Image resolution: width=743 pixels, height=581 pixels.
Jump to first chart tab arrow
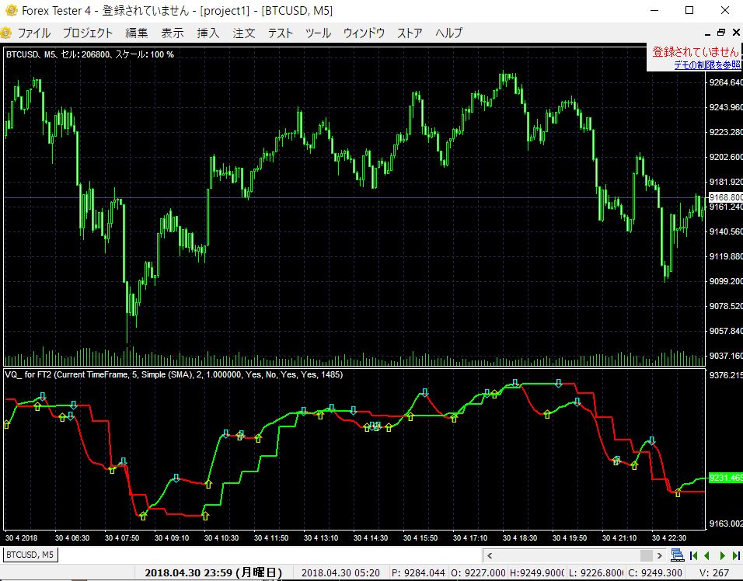click(x=694, y=555)
